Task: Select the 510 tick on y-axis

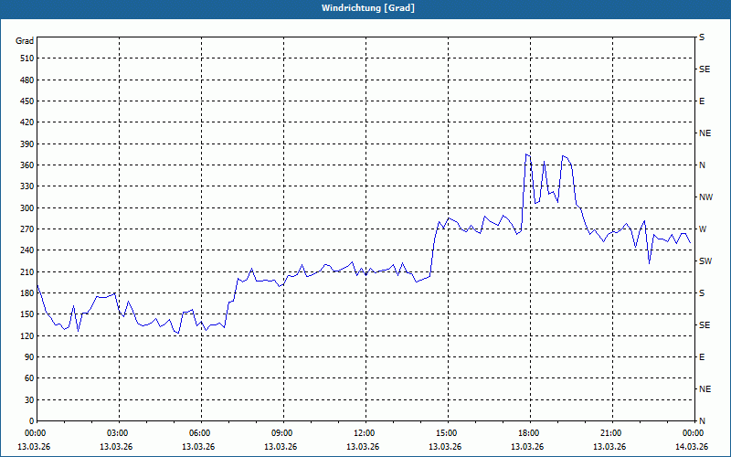Action: 26,58
